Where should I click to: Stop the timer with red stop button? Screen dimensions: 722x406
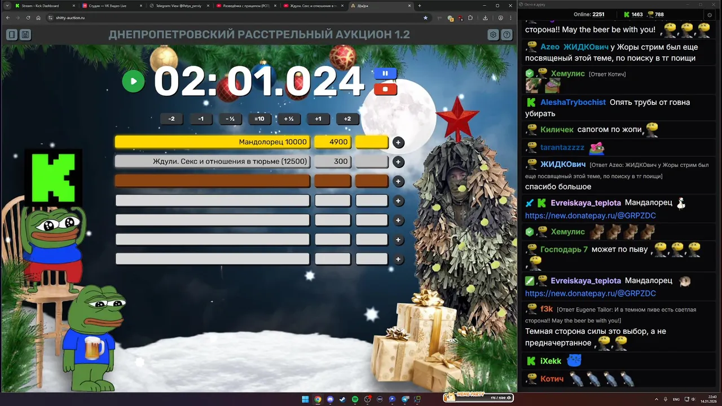click(385, 89)
